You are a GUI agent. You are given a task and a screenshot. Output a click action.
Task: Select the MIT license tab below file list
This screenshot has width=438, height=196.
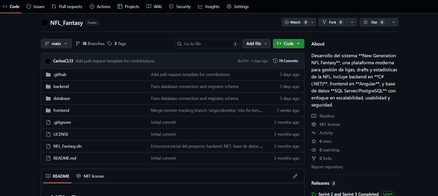pyautogui.click(x=90, y=176)
